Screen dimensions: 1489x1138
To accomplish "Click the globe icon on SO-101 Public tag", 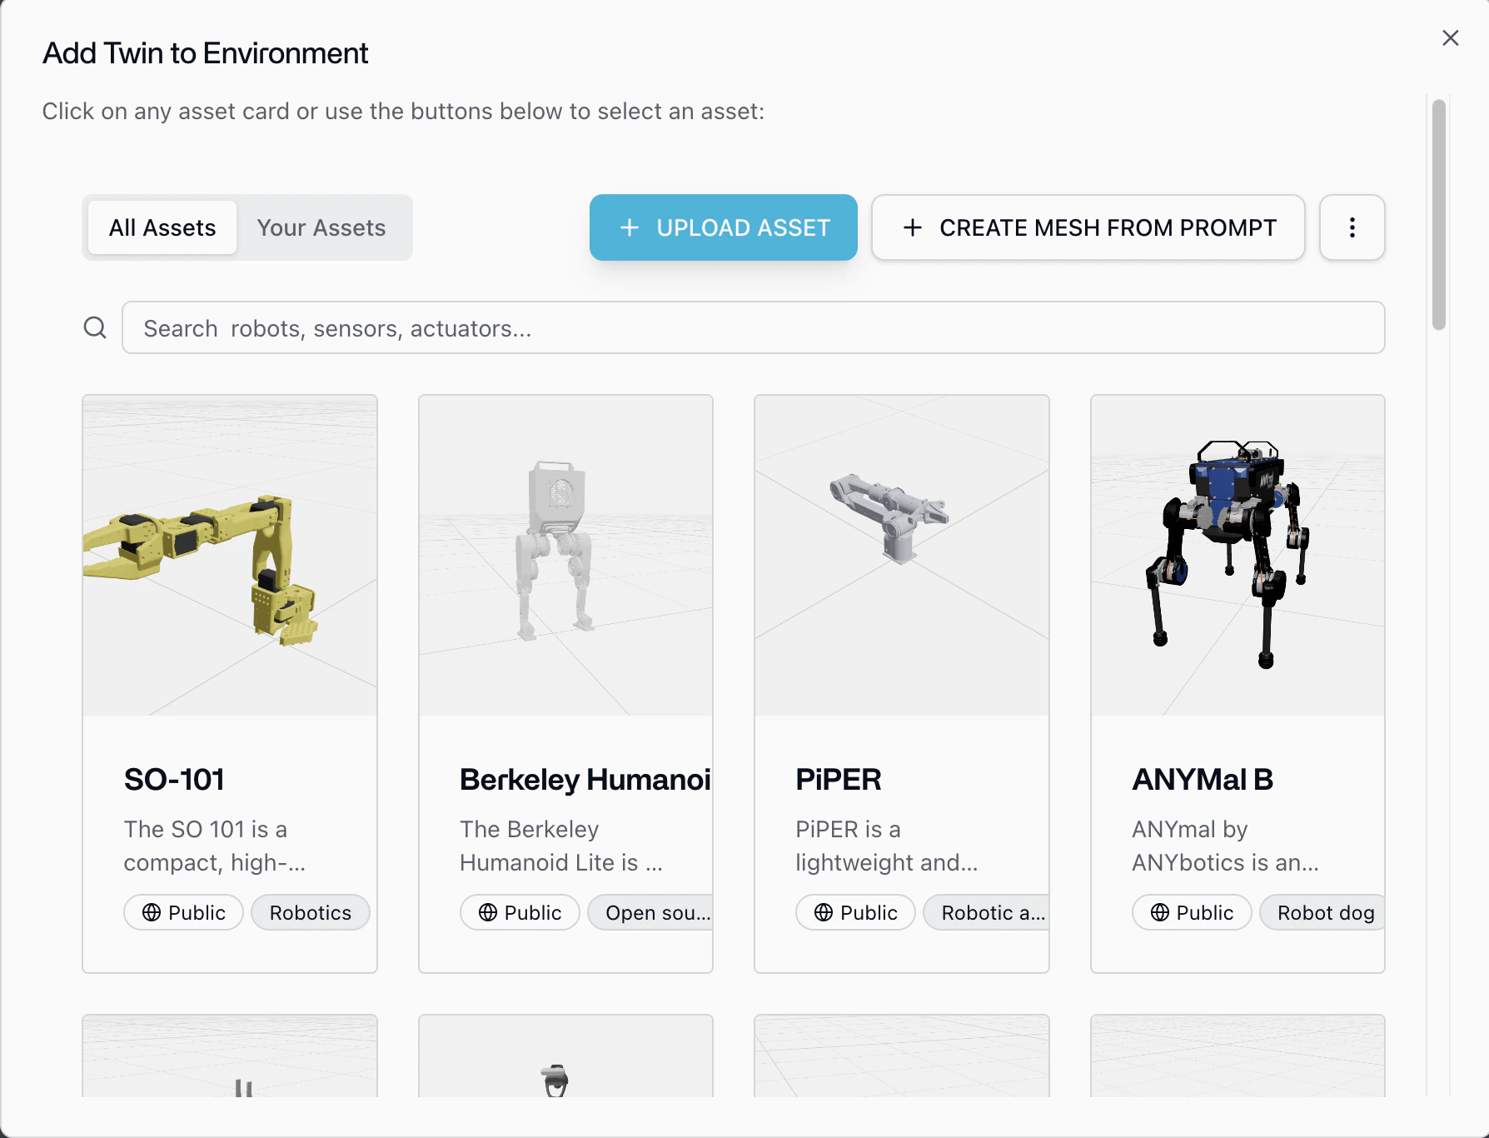I will [x=152, y=912].
